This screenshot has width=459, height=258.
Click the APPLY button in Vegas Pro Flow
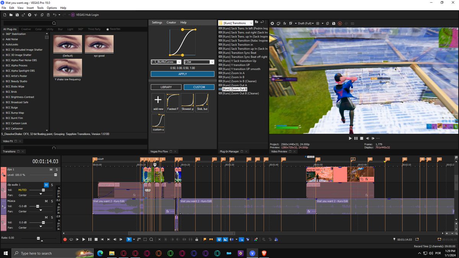tap(182, 74)
